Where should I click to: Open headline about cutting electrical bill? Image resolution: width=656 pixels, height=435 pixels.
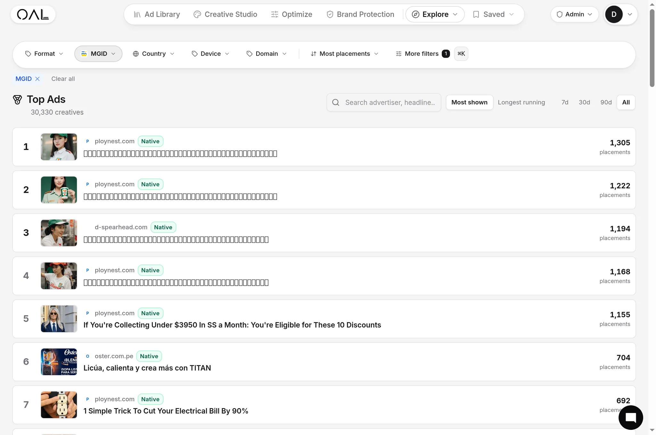[x=166, y=411]
